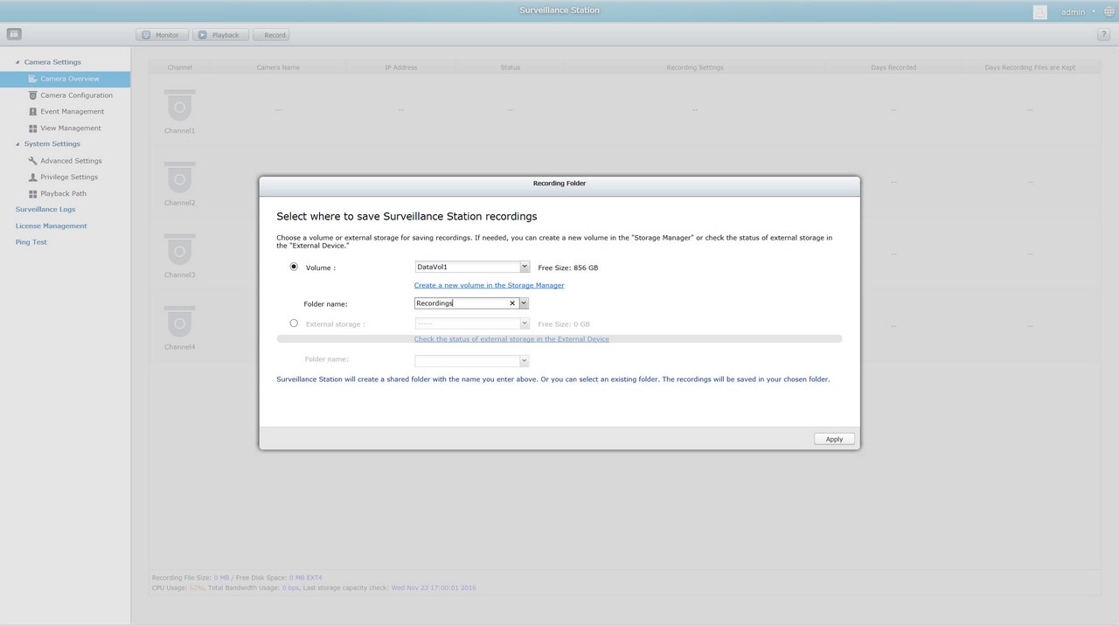Viewport: 1119px width, 626px height.
Task: Select the Channel2 camera icon
Action: pyautogui.click(x=179, y=179)
